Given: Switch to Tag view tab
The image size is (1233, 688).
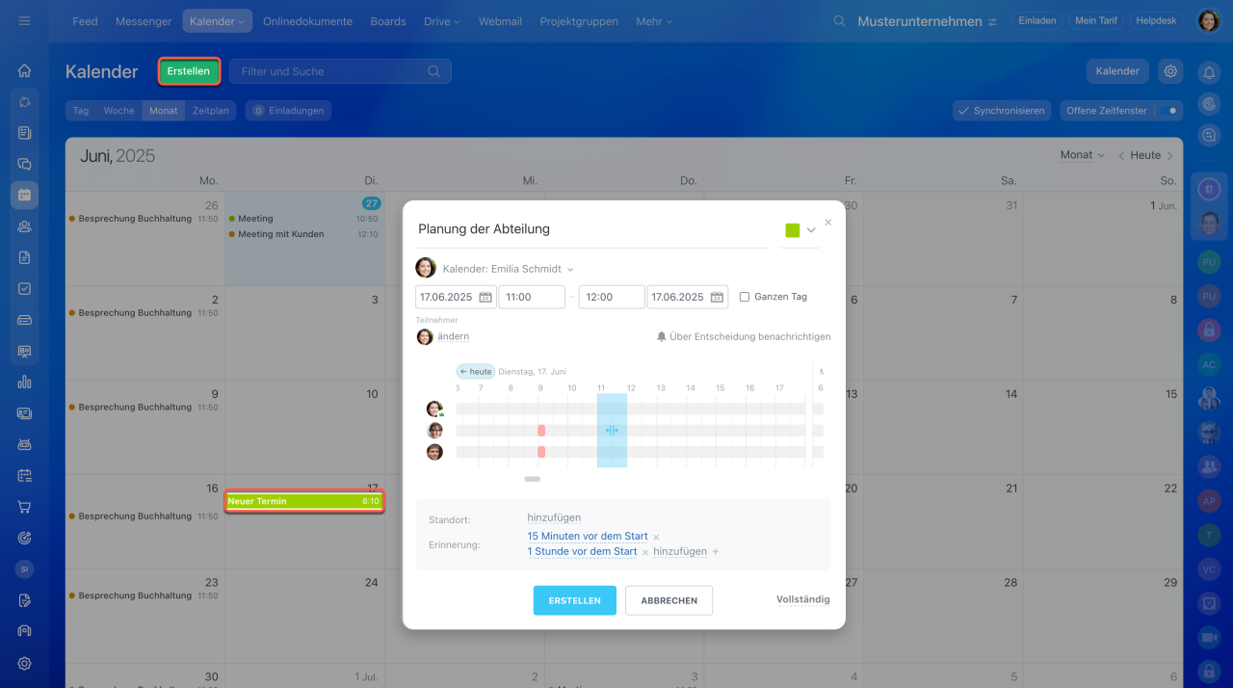Looking at the screenshot, I should 81,111.
